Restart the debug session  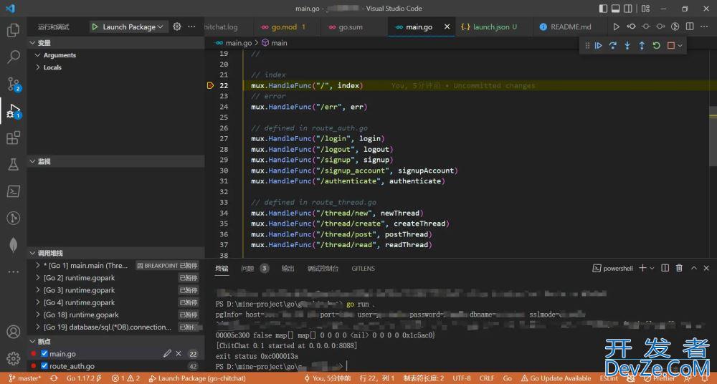[657, 45]
